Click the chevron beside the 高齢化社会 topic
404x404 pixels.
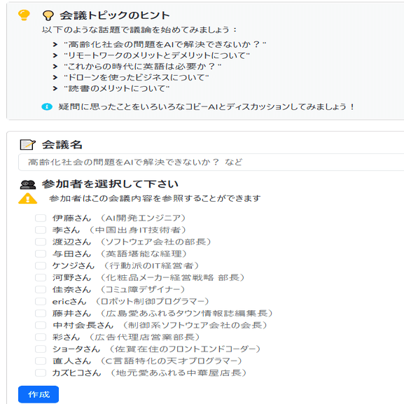click(55, 45)
